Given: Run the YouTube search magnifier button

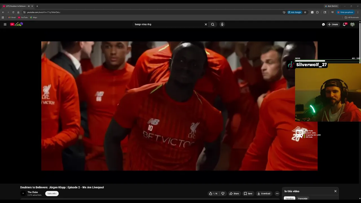Looking at the screenshot, I should [x=213, y=24].
